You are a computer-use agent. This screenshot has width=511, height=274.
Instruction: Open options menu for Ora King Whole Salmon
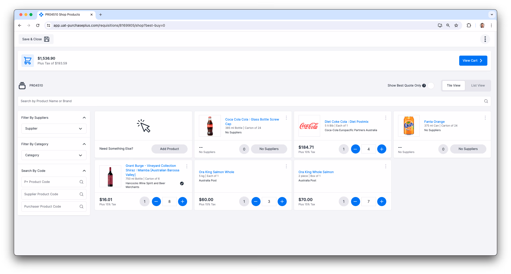pos(386,166)
